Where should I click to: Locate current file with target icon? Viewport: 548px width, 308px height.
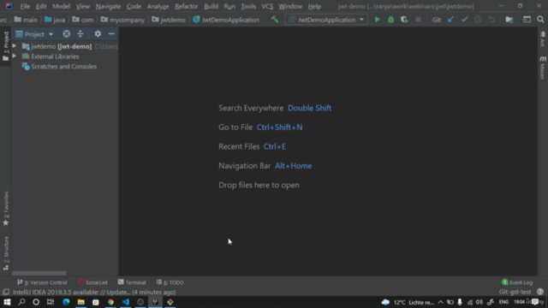(67, 34)
